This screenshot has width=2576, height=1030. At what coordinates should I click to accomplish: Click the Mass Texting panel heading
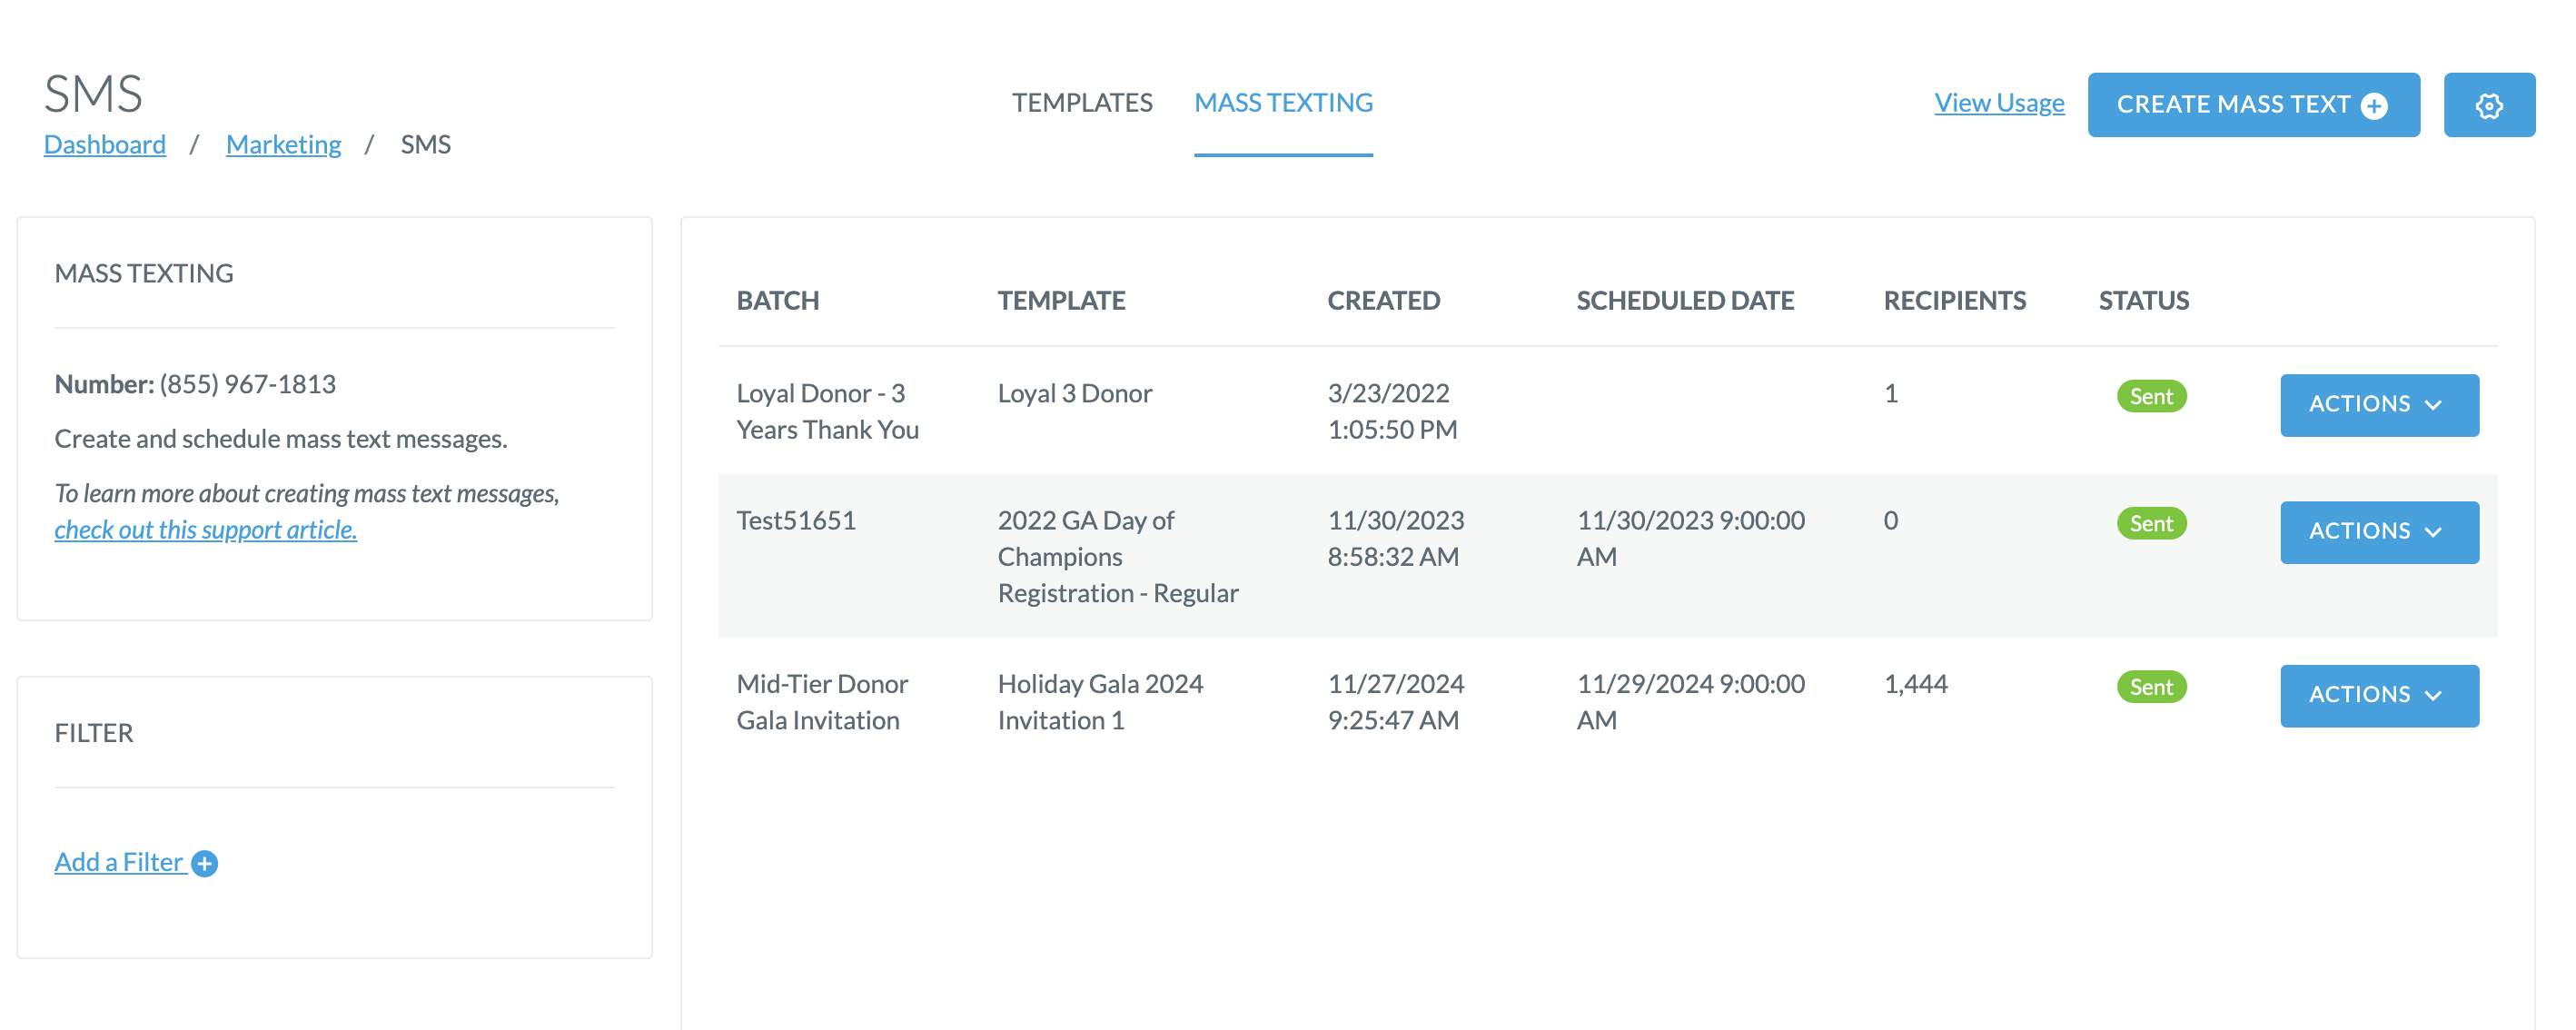[144, 274]
